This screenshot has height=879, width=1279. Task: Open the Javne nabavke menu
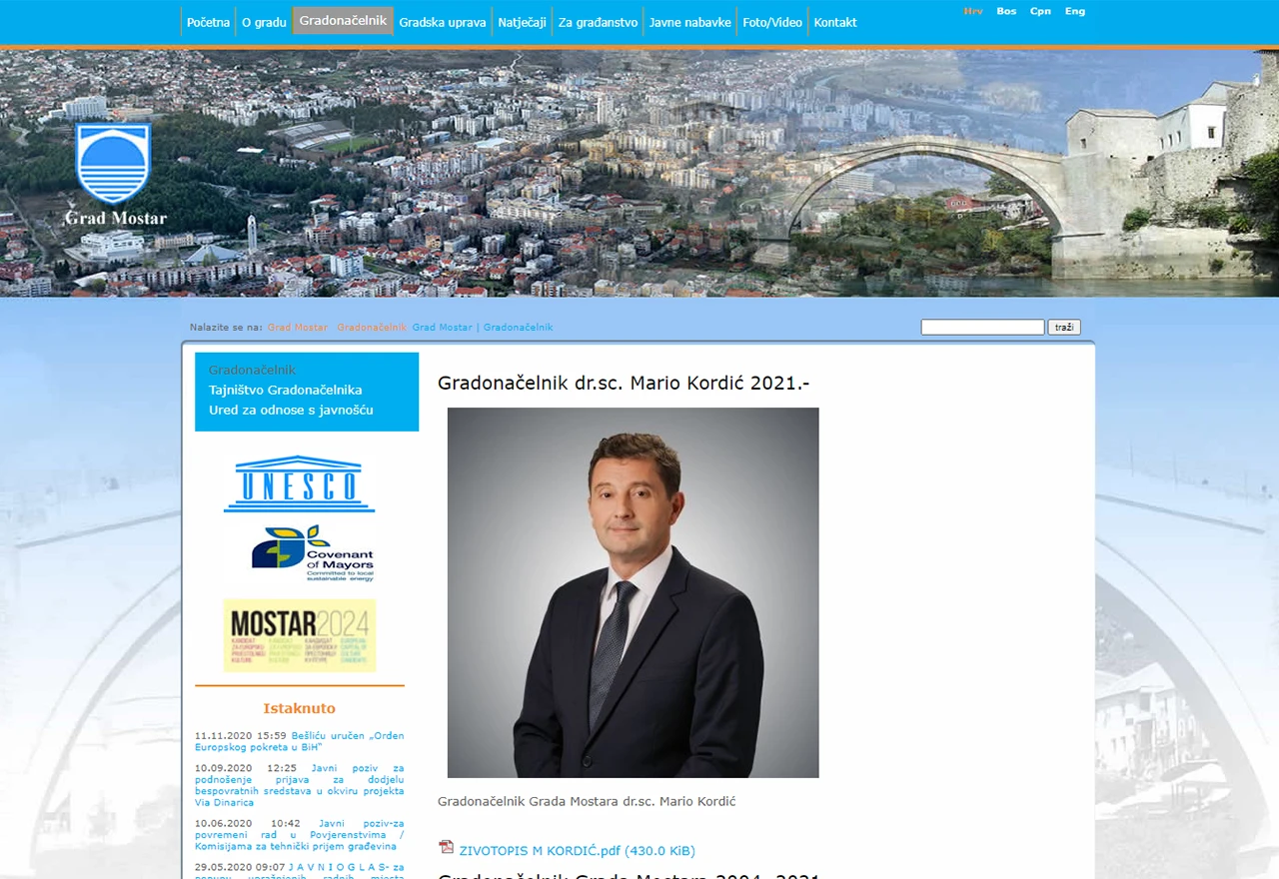690,22
